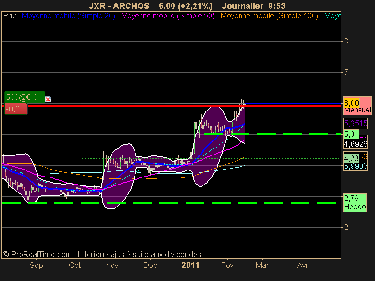Click the 7 price scale value
This screenshot has width=375, height=281.
pos(346,72)
